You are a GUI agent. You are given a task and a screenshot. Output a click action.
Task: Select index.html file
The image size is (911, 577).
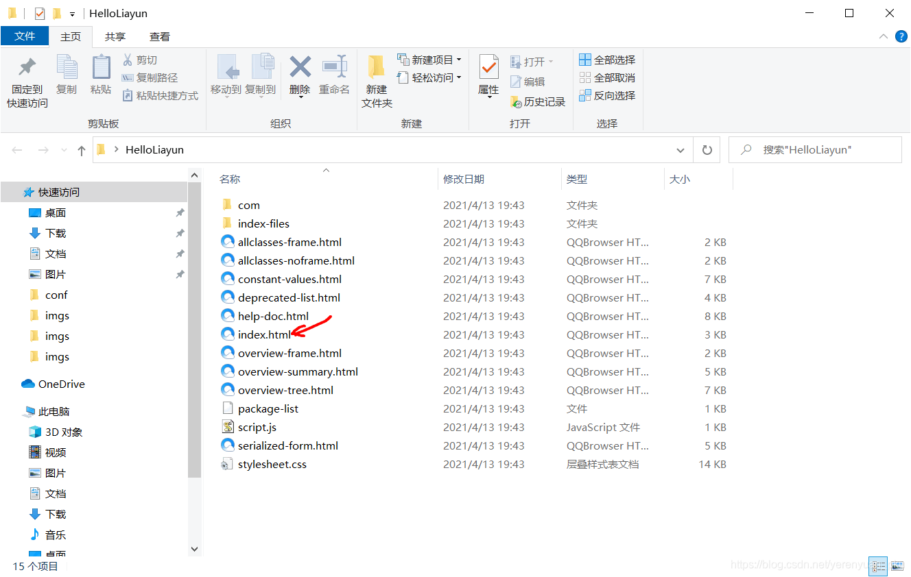(x=264, y=334)
